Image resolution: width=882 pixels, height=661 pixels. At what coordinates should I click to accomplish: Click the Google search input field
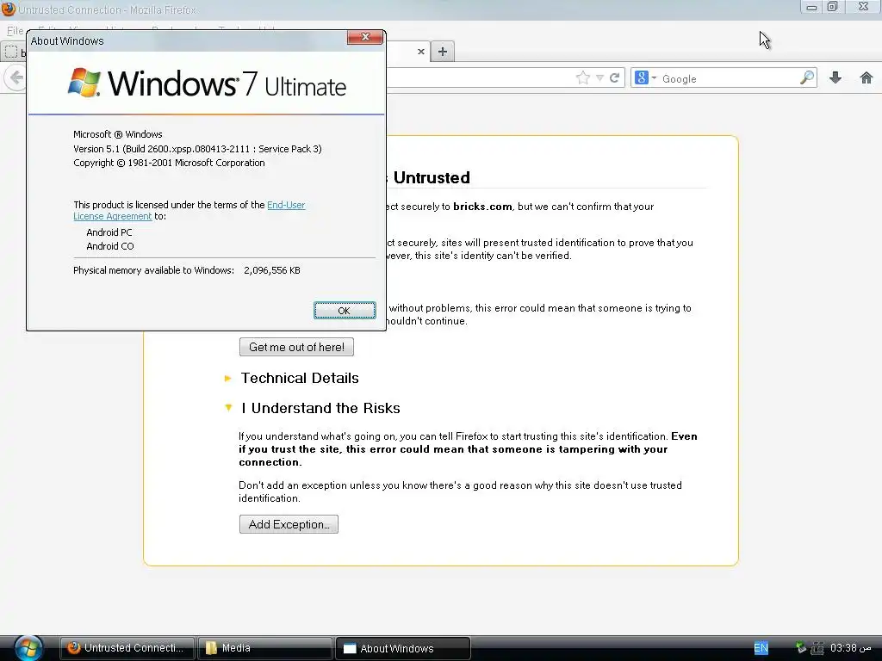[x=729, y=78]
